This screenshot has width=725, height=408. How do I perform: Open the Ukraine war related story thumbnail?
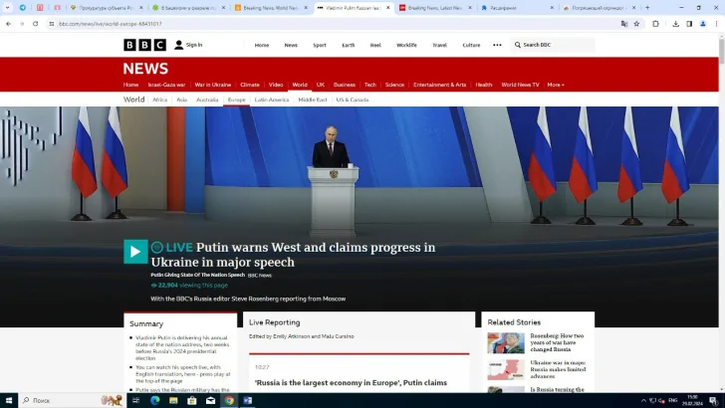(x=505, y=369)
